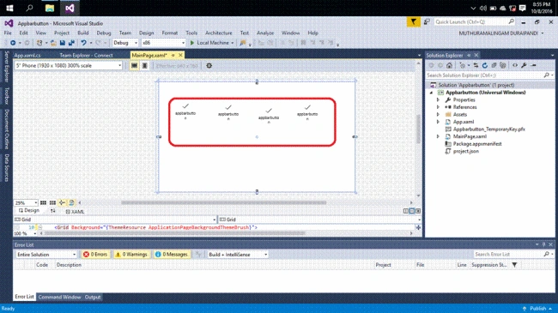Switch designer to landscape orientation
The width and height of the screenshot is (558, 313).
(x=134, y=66)
